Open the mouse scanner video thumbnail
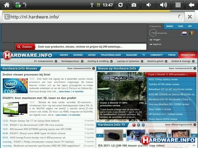Image resolution: width=198 pixels, height=148 pixels. coord(113,135)
